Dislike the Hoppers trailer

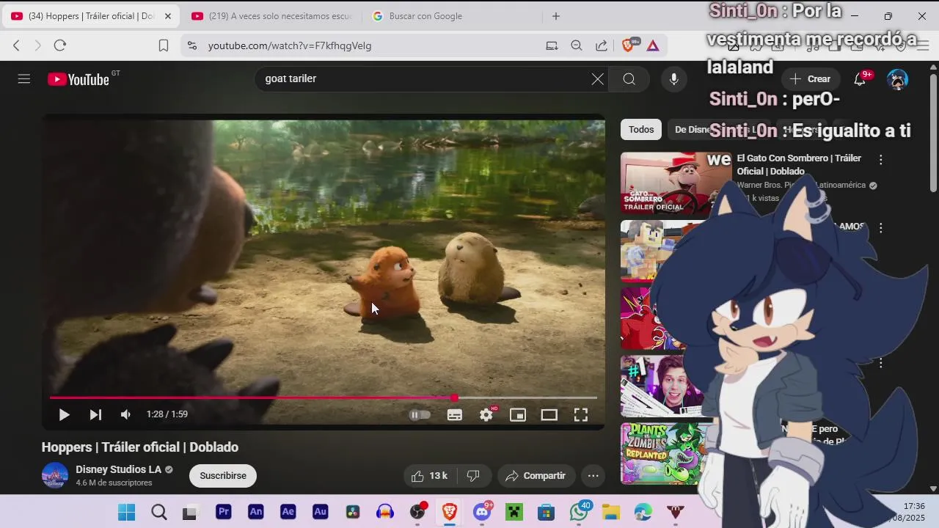point(473,476)
